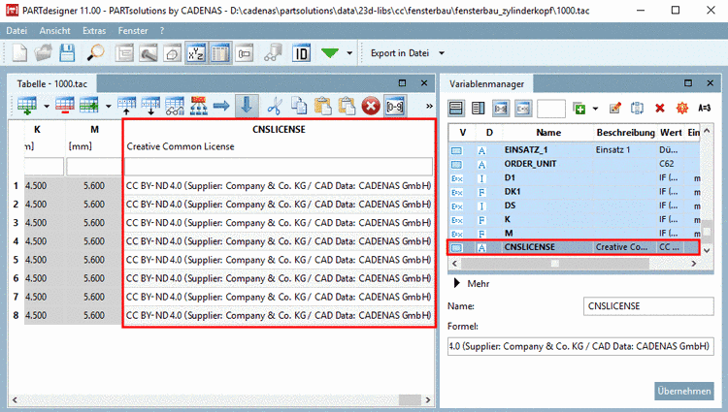Click the first paste clipboard icon
The height and width of the screenshot is (412, 728).
click(x=322, y=106)
